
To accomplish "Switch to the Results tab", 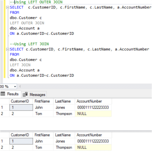I will pyautogui.click(x=11, y=94).
